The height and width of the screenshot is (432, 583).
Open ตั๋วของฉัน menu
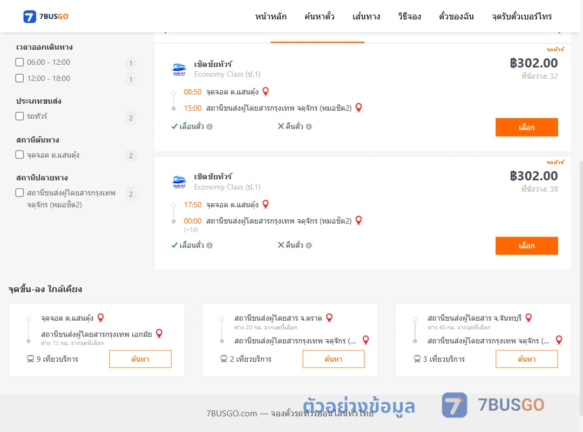tap(456, 16)
